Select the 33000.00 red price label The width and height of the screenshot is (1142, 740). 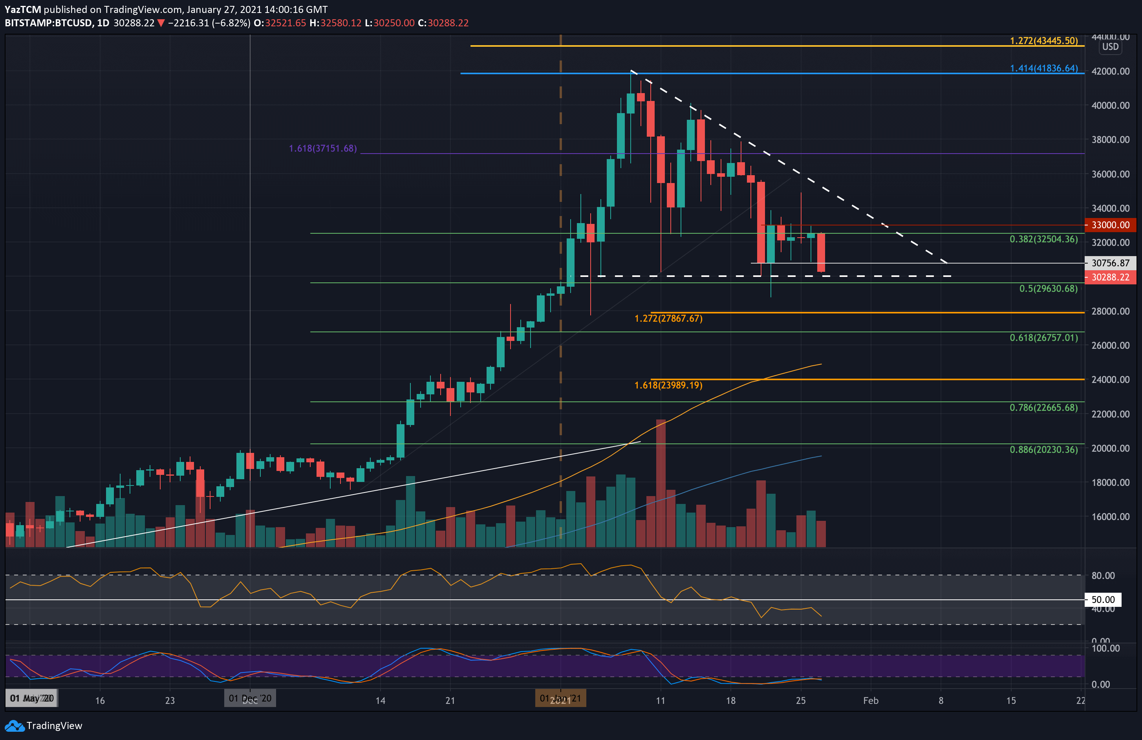pyautogui.click(x=1110, y=225)
